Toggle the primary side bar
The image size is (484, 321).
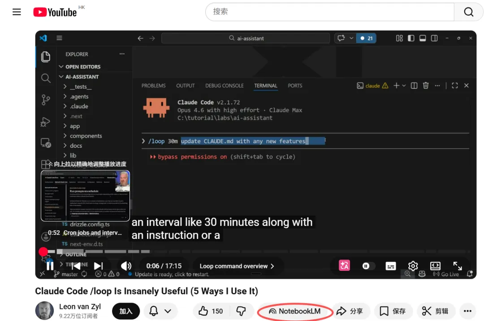click(411, 38)
